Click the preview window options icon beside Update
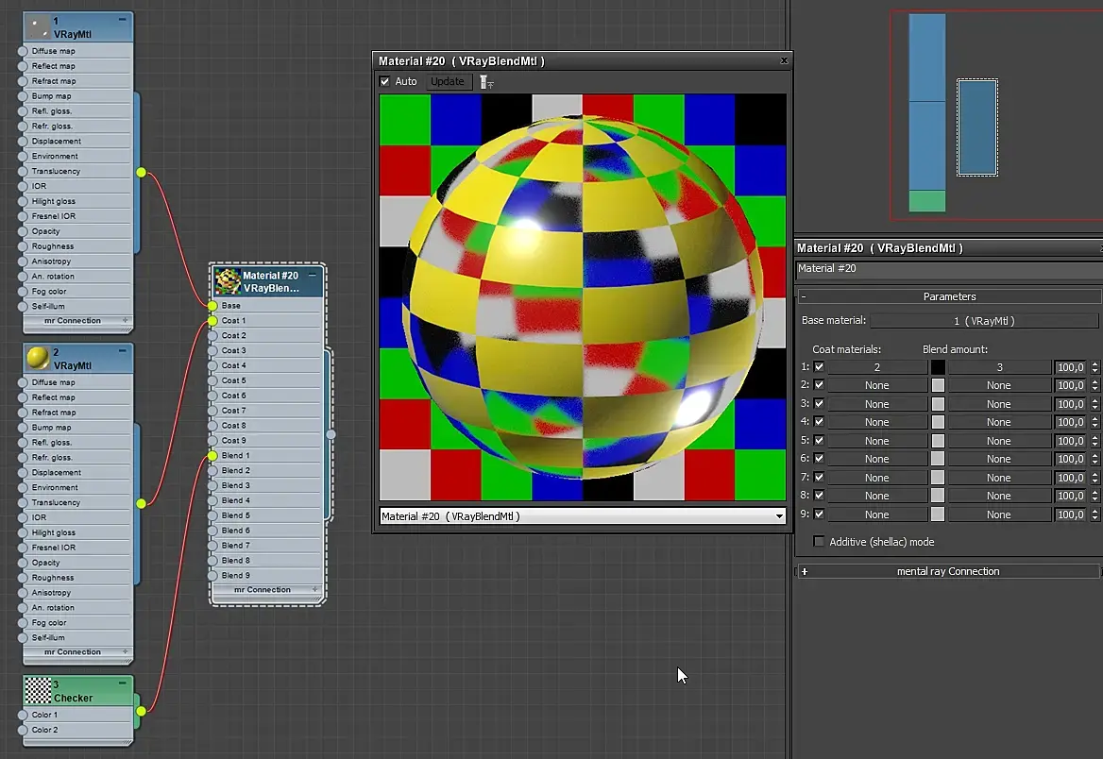This screenshot has height=759, width=1103. [486, 82]
